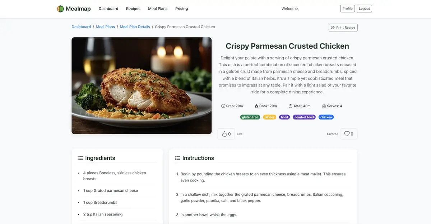
Task: Click the printer icon on Print Recipe button
Action: 333,27
